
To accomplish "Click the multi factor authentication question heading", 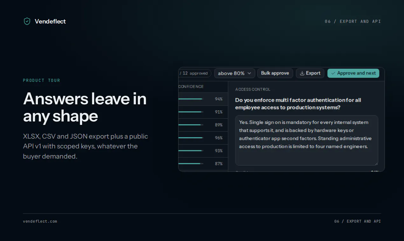I will point(298,104).
